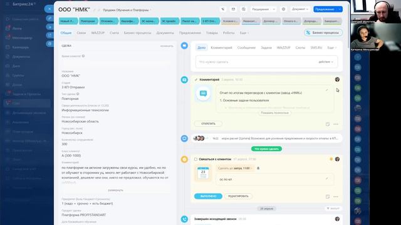Click the blue Предложение button

[x=325, y=9]
